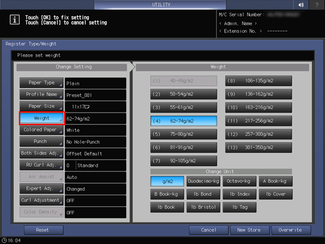Open Punch setting
This screenshot has height=244, width=325.
coord(41,141)
